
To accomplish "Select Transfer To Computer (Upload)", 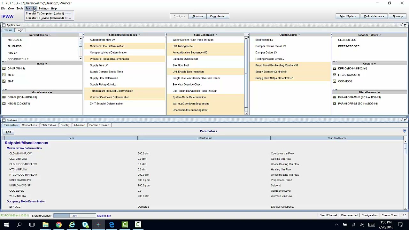I will pyautogui.click(x=49, y=13).
